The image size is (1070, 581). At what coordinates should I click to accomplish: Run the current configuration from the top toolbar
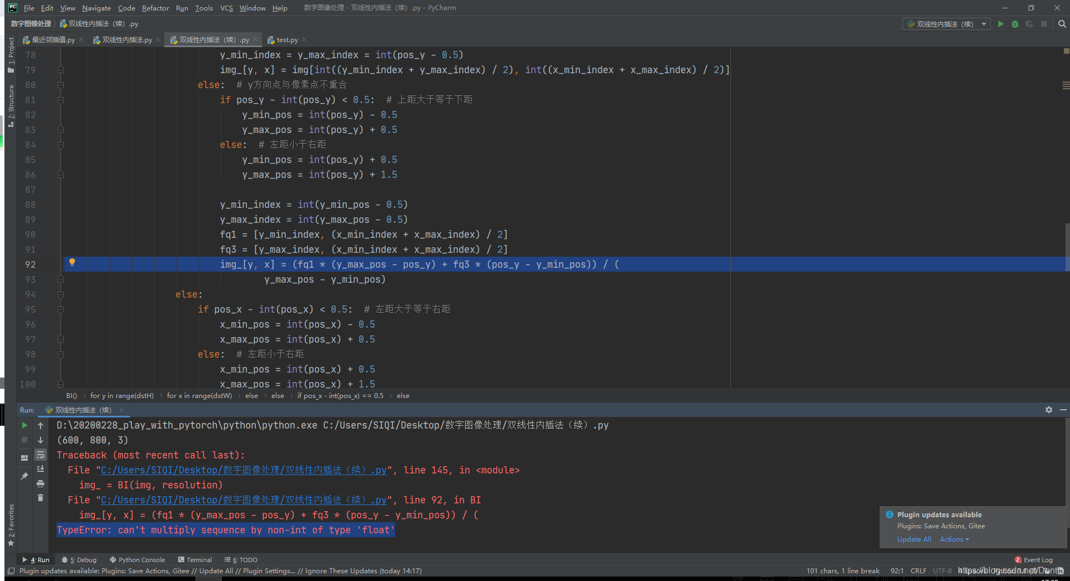[1001, 24]
